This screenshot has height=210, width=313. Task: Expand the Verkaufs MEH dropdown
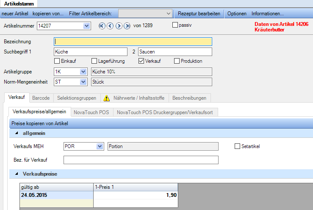point(100,146)
